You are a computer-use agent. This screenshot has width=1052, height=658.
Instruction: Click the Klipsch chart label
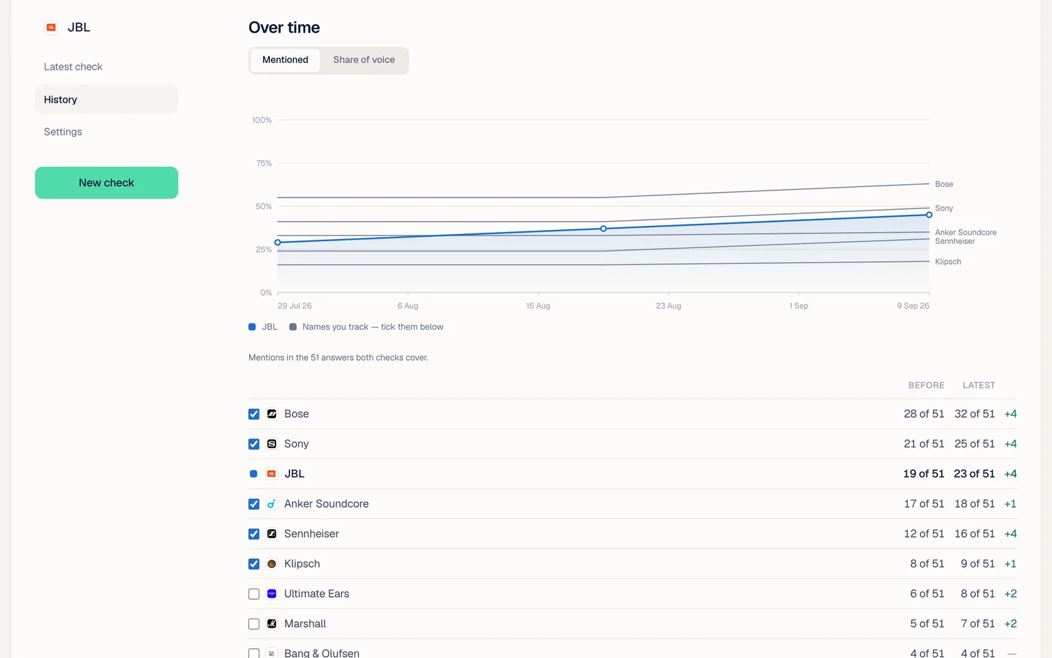pyautogui.click(x=948, y=262)
